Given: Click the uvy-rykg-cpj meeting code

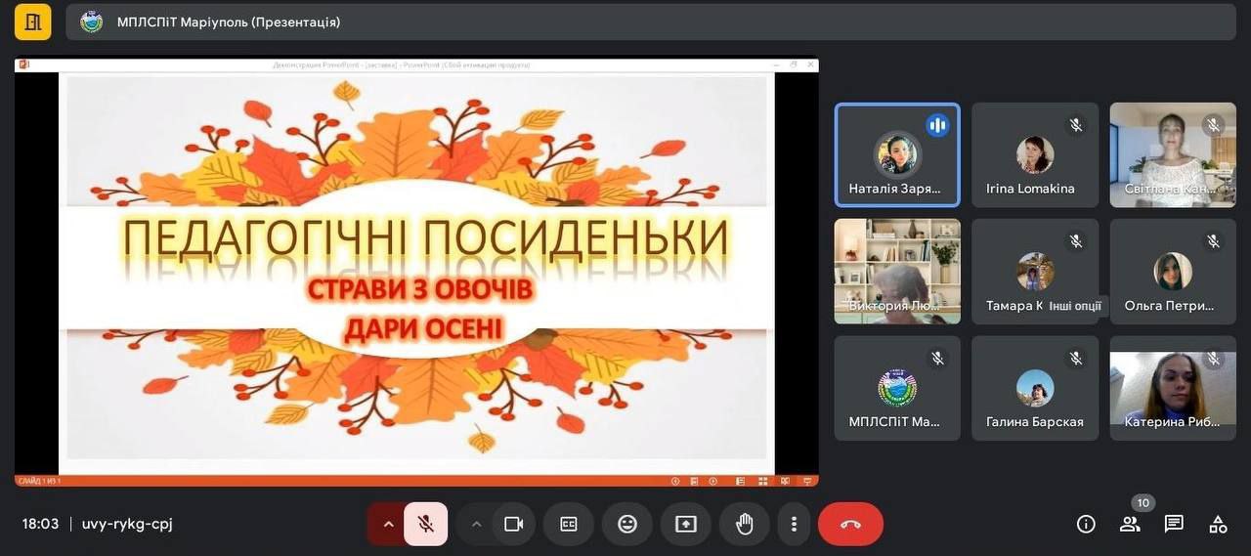Looking at the screenshot, I should (x=127, y=524).
